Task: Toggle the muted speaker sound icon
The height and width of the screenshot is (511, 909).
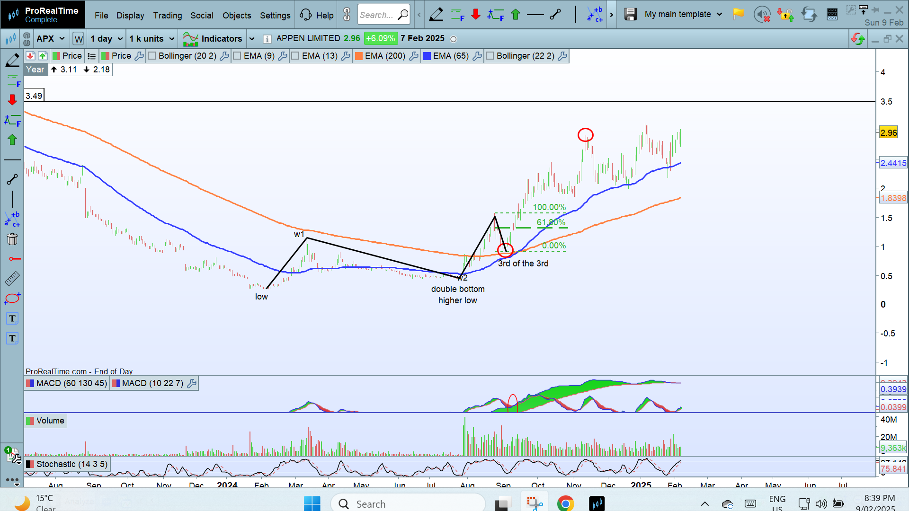Action: (762, 14)
